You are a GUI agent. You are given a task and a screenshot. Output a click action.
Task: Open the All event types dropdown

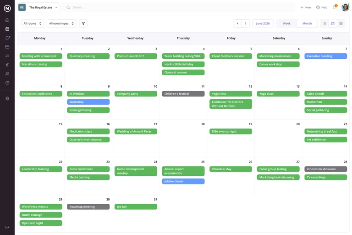point(62,23)
